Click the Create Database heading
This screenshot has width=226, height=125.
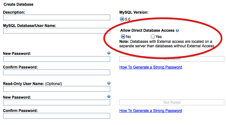click(18, 4)
